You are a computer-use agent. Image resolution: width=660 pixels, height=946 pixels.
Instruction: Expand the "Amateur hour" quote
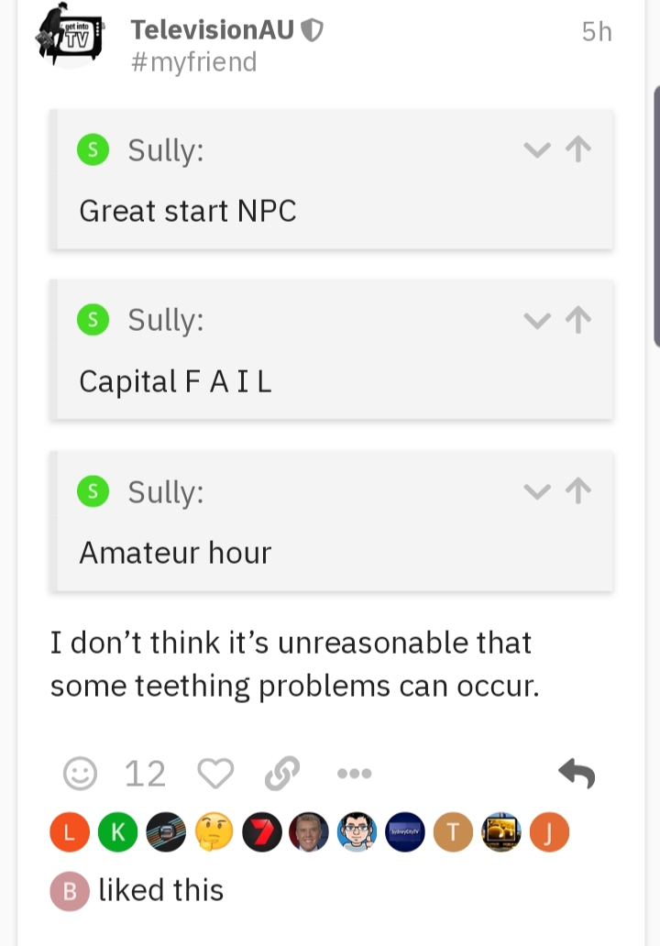(536, 491)
